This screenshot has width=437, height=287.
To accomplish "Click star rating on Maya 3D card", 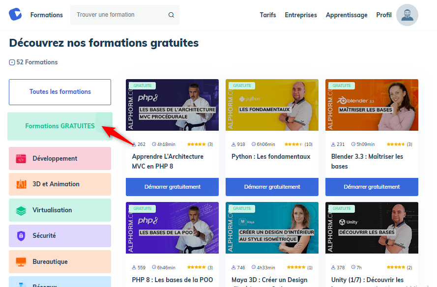I will click(296, 267).
